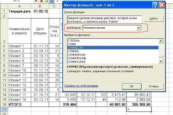Select column B header
The image size is (173, 115).
pos(40,6)
